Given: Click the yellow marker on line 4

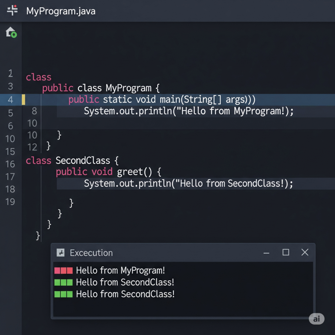Looking at the screenshot, I should (24, 99).
